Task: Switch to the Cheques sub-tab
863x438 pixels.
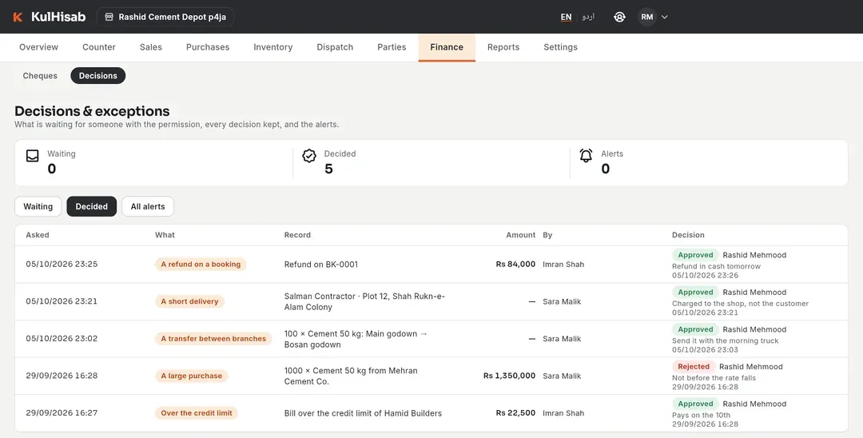Action: click(40, 76)
